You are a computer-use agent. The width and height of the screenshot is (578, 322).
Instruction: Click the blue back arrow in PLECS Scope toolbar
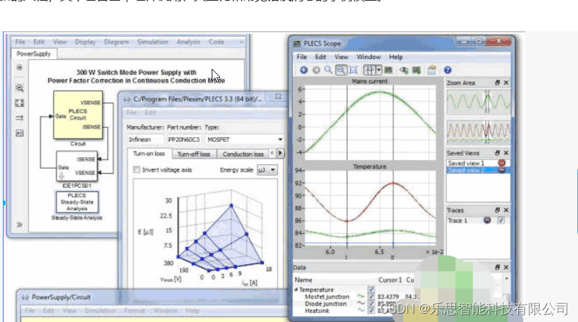pos(304,70)
